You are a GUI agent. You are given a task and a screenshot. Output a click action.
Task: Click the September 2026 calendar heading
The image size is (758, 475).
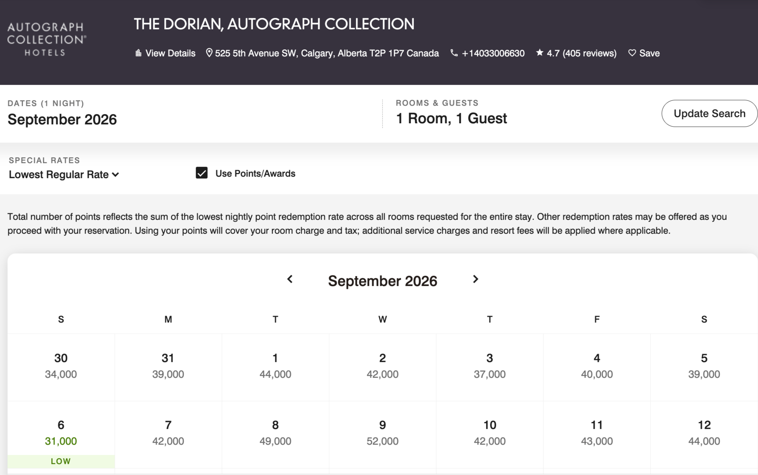click(x=383, y=281)
